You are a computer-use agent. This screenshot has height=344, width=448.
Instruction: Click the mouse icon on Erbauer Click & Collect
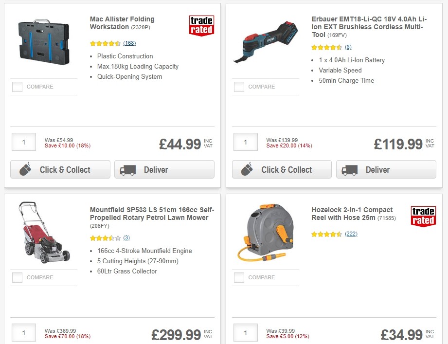coord(248,169)
